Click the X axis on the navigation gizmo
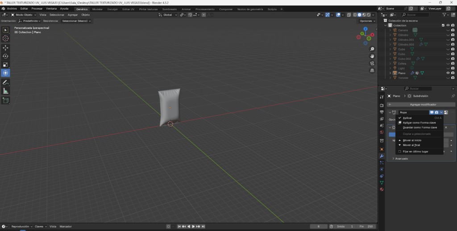 (372, 35)
